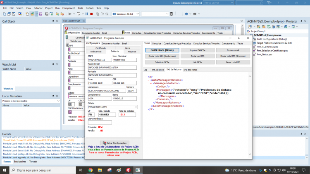Click the blue back navigation arrow
Viewport: 310px width, 174px height.
coord(186,14)
